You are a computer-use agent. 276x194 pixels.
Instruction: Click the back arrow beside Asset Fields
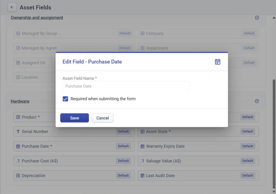(12, 7)
